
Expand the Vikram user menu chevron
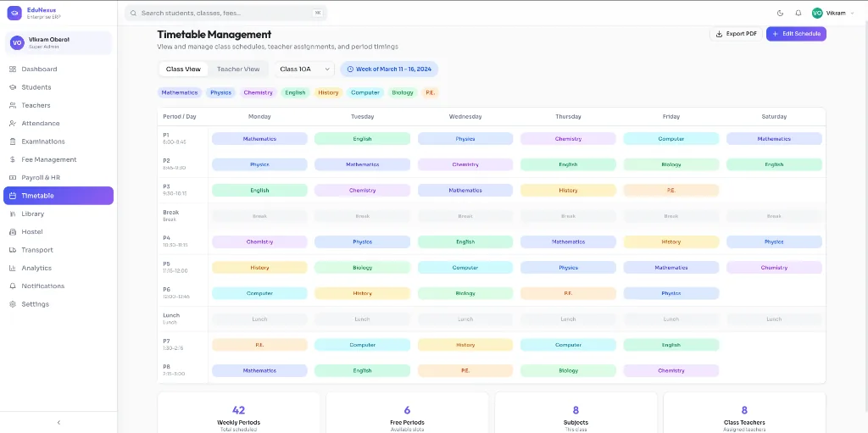(852, 13)
